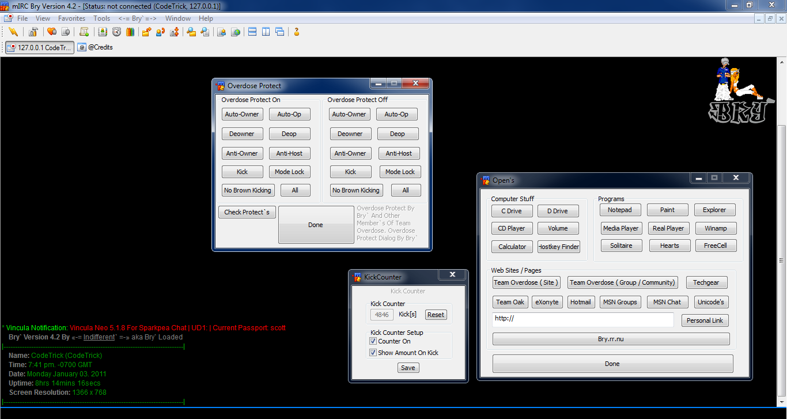The image size is (787, 419).
Task: Open the View menu
Action: (x=43, y=18)
